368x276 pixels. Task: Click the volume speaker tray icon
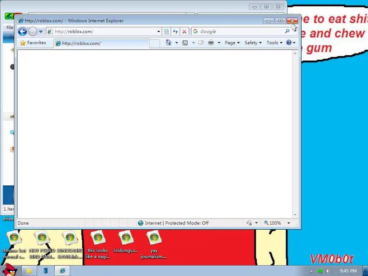point(328,271)
